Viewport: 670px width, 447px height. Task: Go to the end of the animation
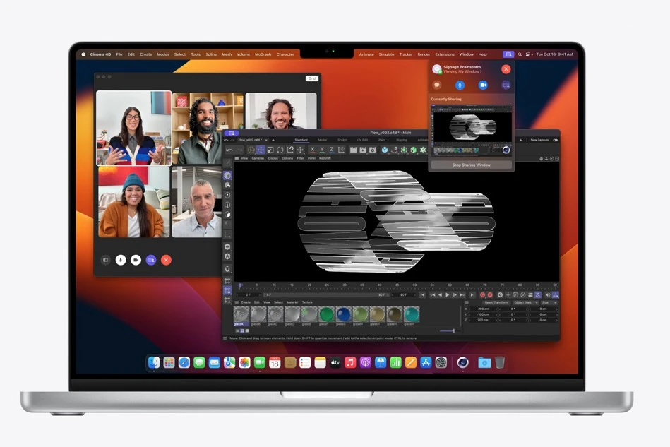(472, 295)
